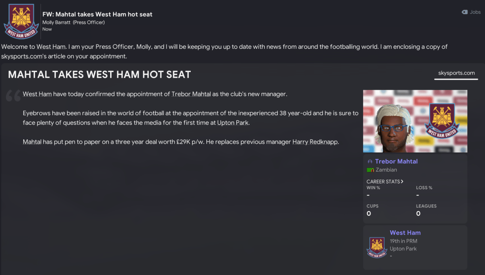Click West Ham link in welcome message

(x=51, y=47)
